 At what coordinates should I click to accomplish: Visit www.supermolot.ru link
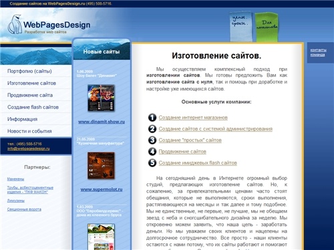[102, 189]
